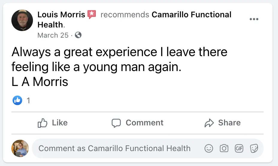Open the sticker picker icon

point(254,148)
